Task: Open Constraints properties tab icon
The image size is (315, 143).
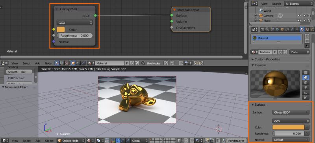Action: pyautogui.click(x=287, y=29)
